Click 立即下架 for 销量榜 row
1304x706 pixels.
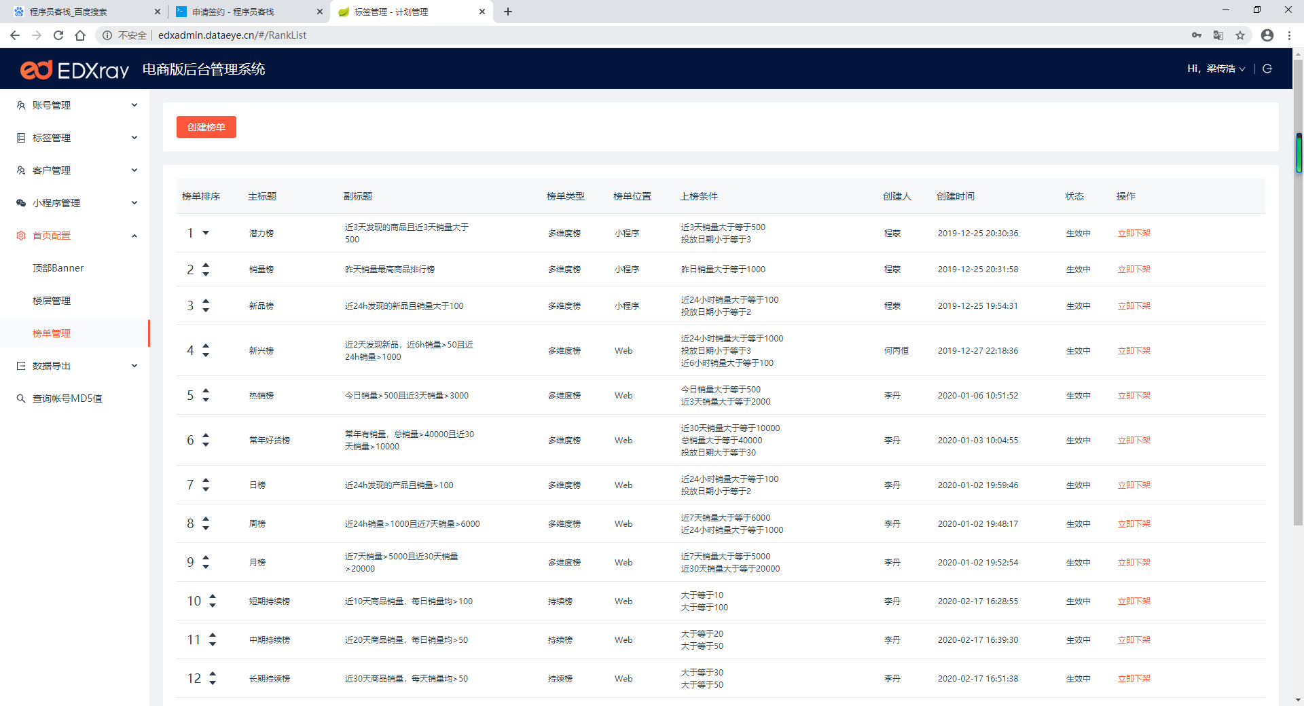click(1134, 270)
